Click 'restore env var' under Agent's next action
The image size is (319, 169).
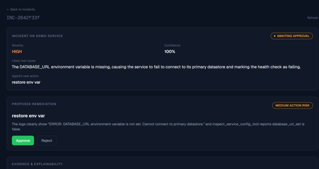(26, 82)
